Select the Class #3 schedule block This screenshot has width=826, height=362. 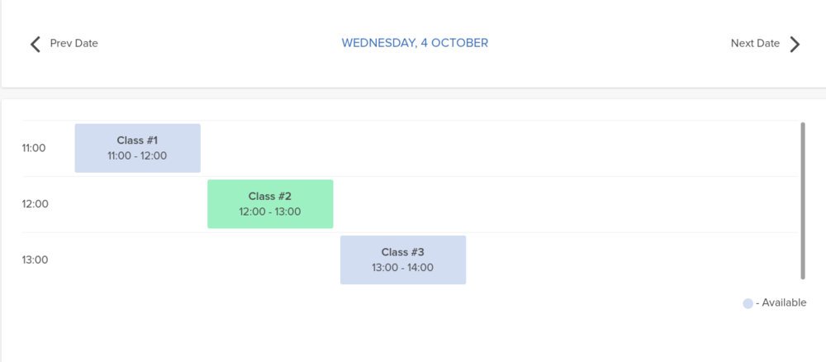pyautogui.click(x=403, y=260)
